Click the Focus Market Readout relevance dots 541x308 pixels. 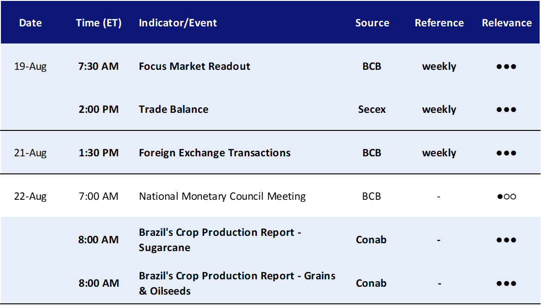[506, 67]
